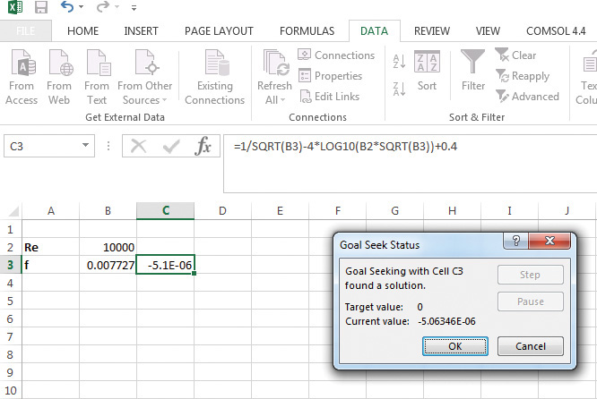
Task: Click the Insert Function fx icon
Action: (203, 147)
